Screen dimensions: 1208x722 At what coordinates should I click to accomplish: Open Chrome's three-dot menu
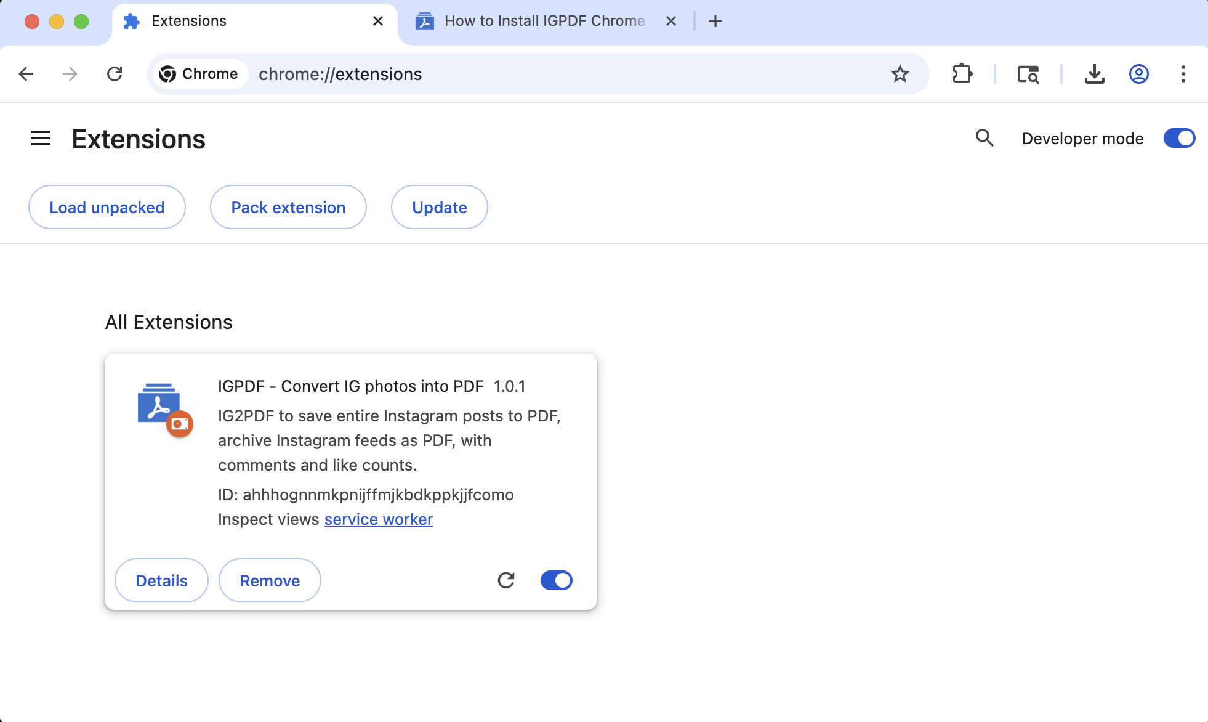click(x=1183, y=74)
